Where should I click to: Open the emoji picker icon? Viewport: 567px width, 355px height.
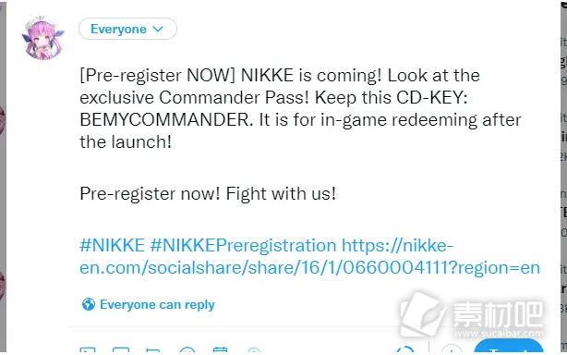click(x=187, y=349)
